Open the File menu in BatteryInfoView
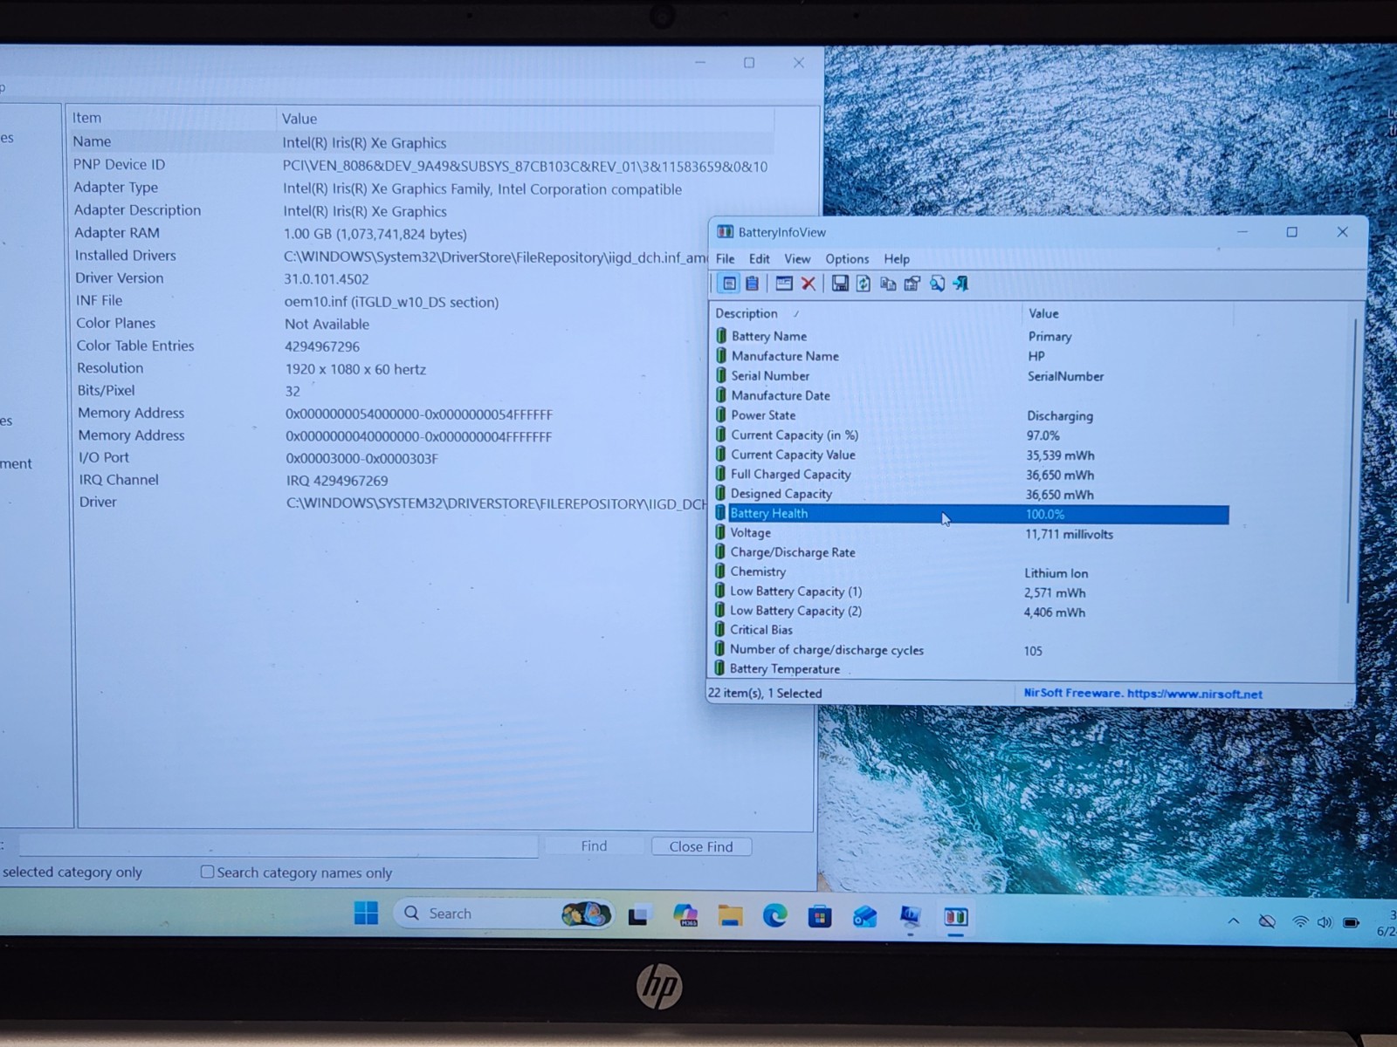Viewport: 1397px width, 1047px height. click(x=725, y=259)
